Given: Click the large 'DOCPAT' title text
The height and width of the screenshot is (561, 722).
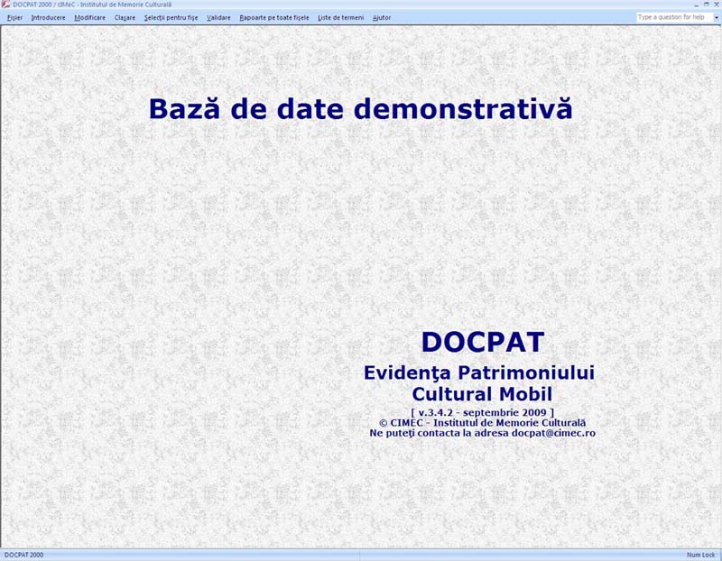Looking at the screenshot, I should [x=483, y=342].
